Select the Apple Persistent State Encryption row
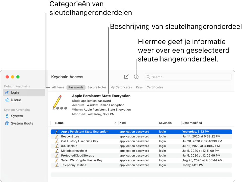Viewport: 243px width, 182px height. (x=141, y=132)
